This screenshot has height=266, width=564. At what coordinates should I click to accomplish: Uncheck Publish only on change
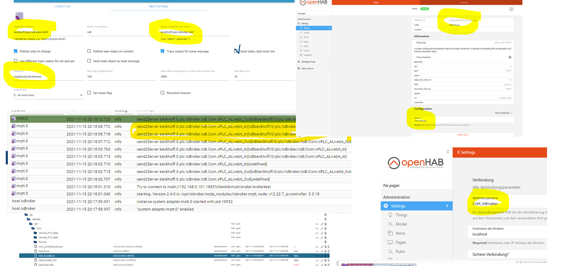tap(16, 51)
